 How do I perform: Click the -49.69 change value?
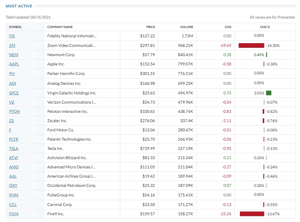tap(225, 46)
